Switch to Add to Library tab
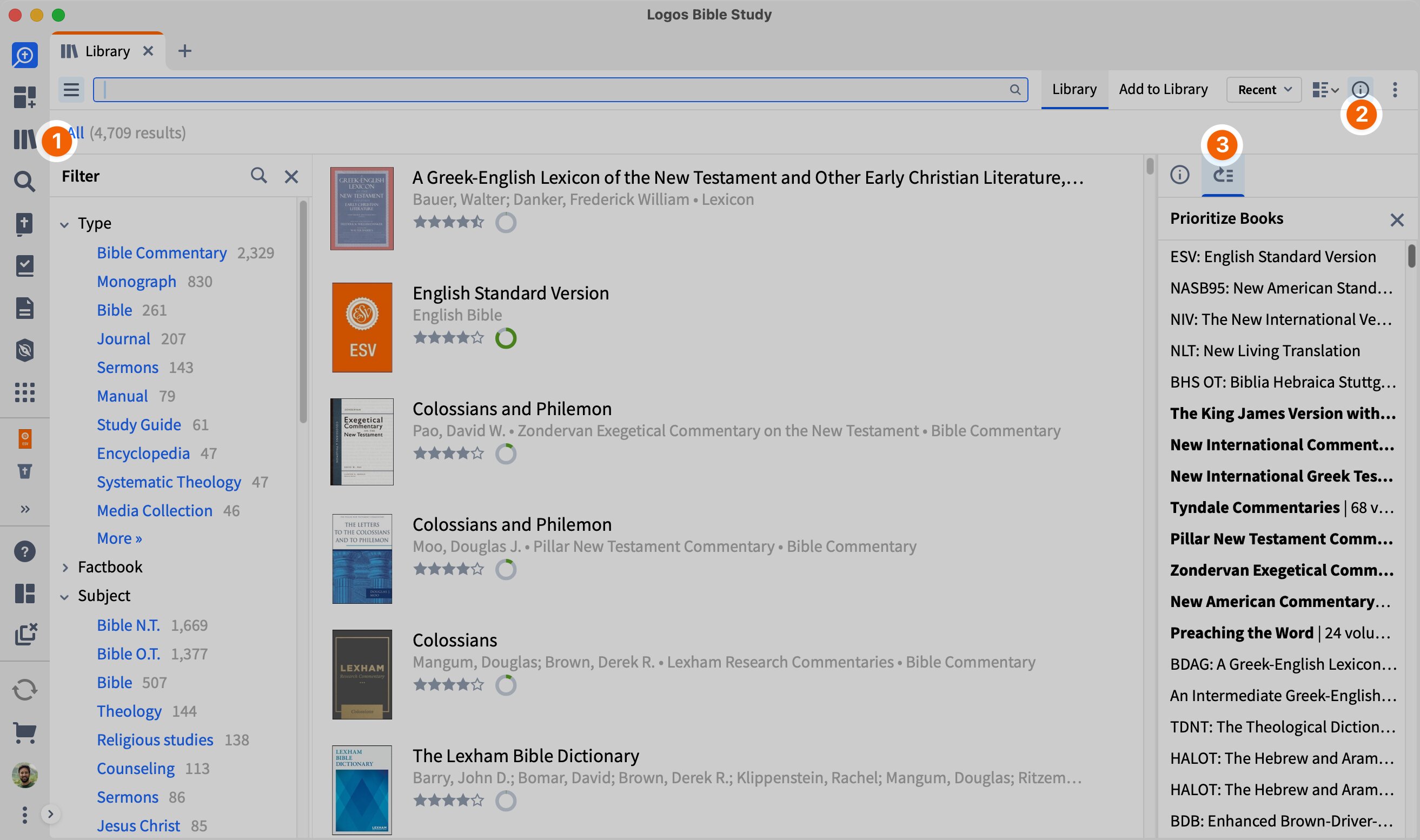Viewport: 1420px width, 840px height. (1163, 89)
